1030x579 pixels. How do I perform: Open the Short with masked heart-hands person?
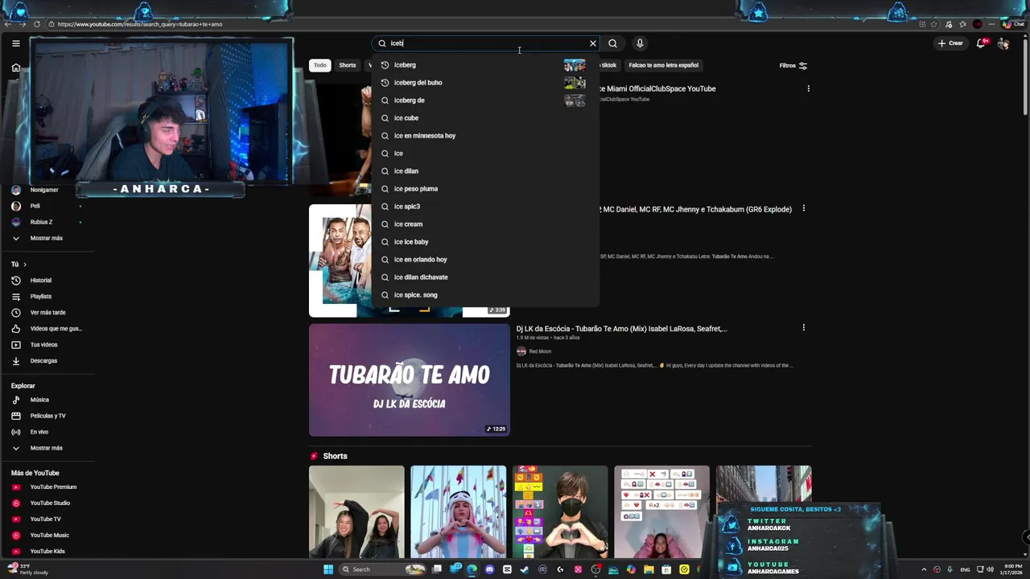click(x=560, y=511)
